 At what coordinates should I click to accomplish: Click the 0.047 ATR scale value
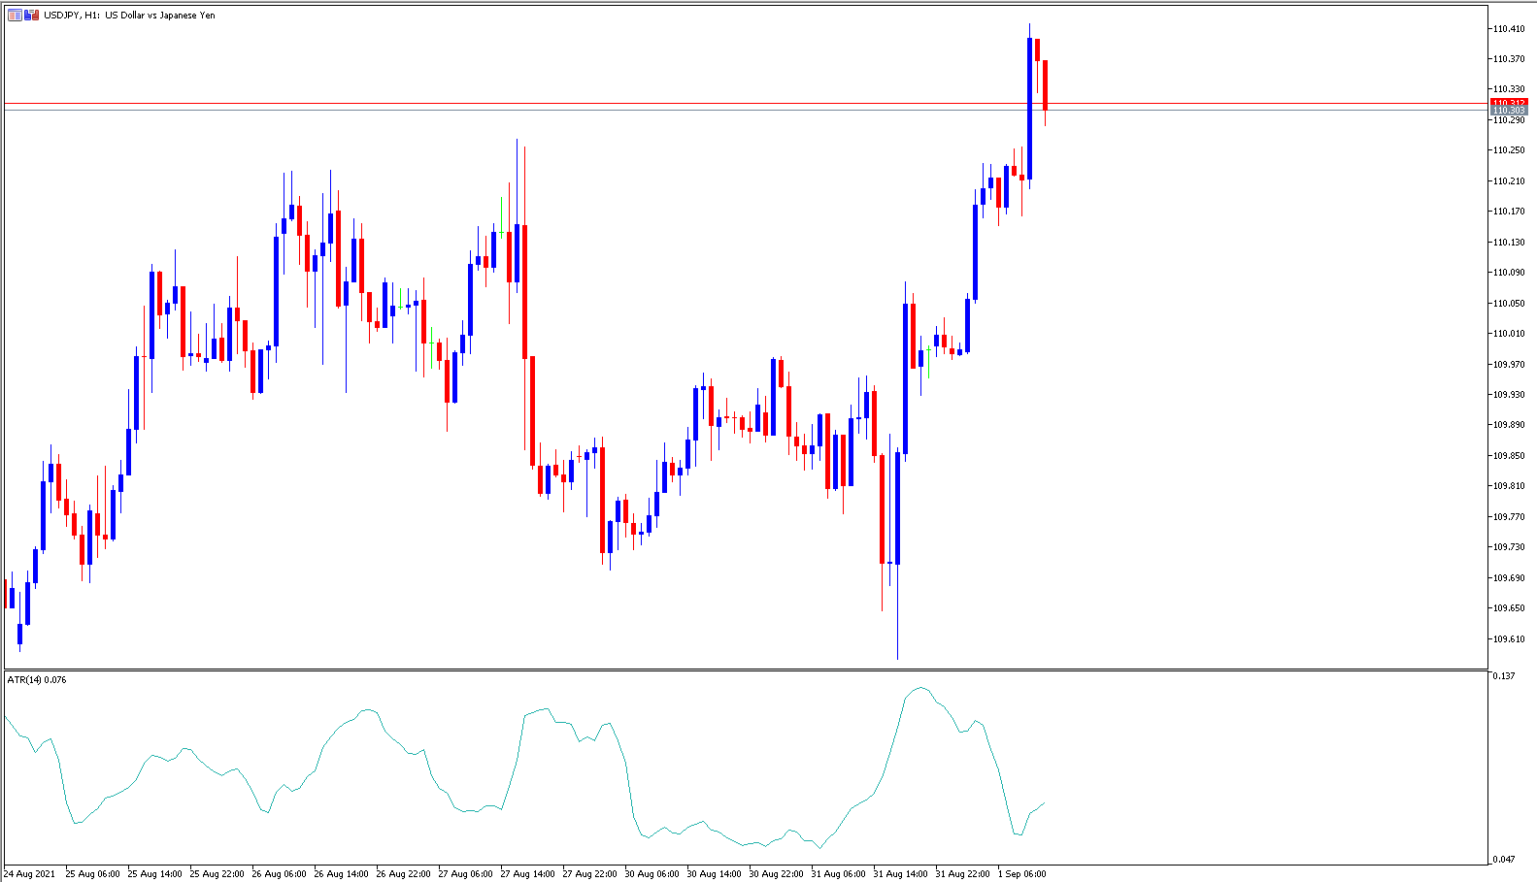(x=1503, y=860)
